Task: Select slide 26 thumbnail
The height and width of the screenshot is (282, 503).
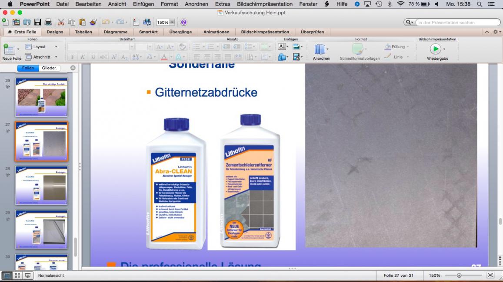Action: 41,97
